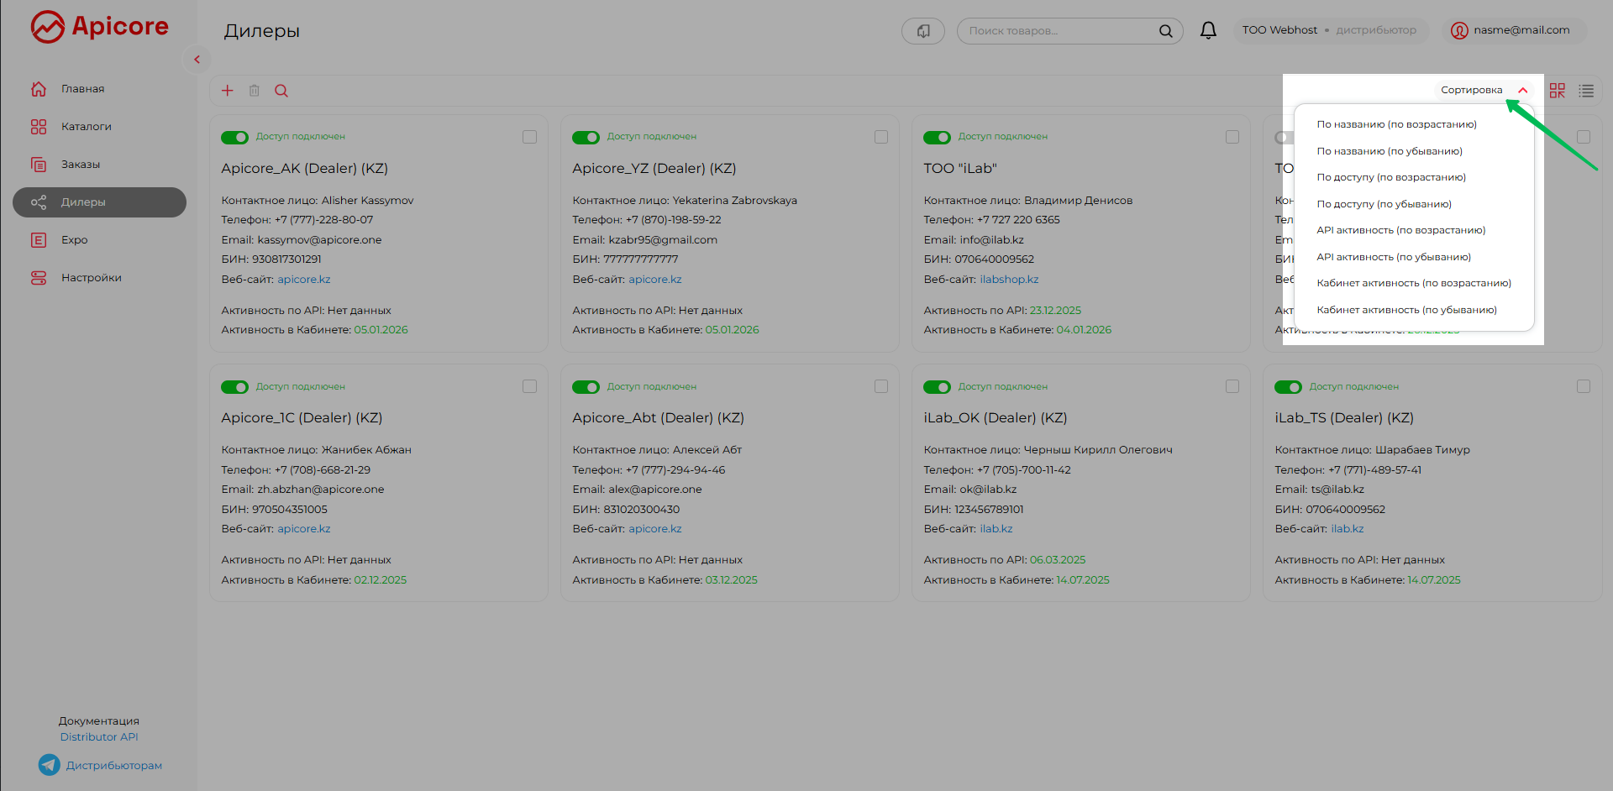Tick the checkbox on iLab_TS dealer card
The width and height of the screenshot is (1613, 791).
[x=1583, y=386]
